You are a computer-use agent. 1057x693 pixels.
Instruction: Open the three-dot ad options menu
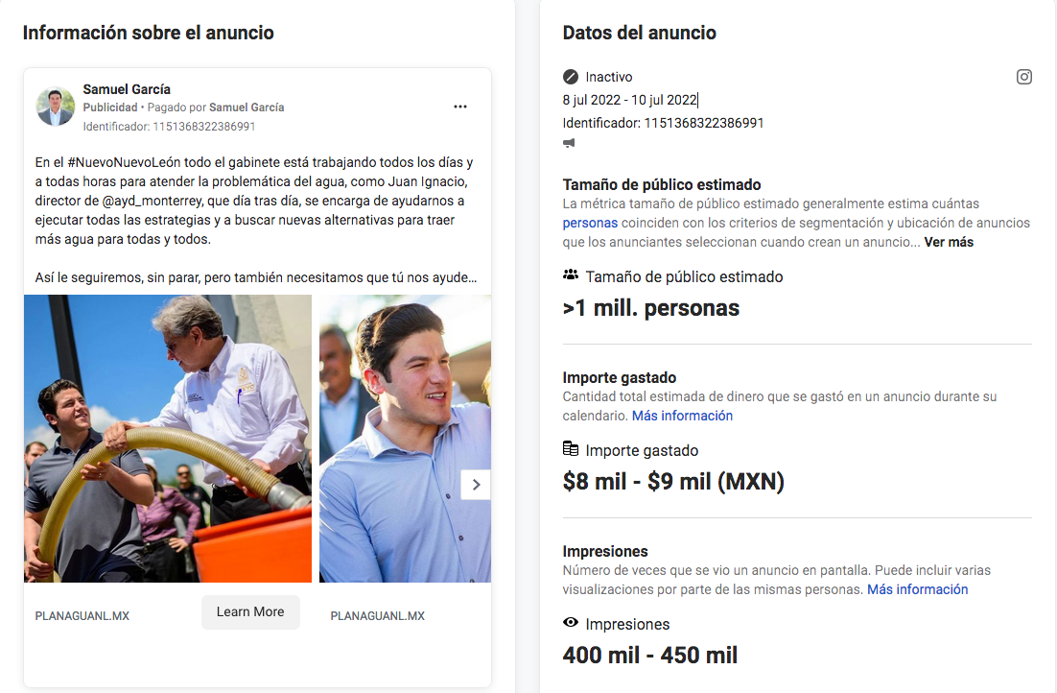[x=460, y=107]
